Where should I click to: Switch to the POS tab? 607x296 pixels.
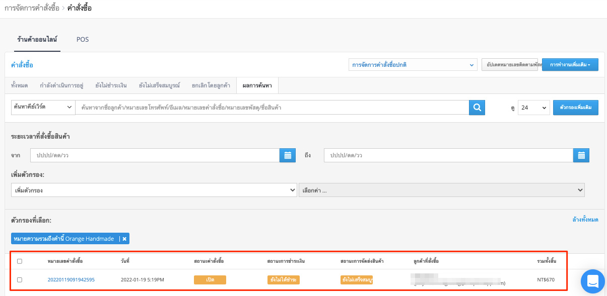coord(83,39)
